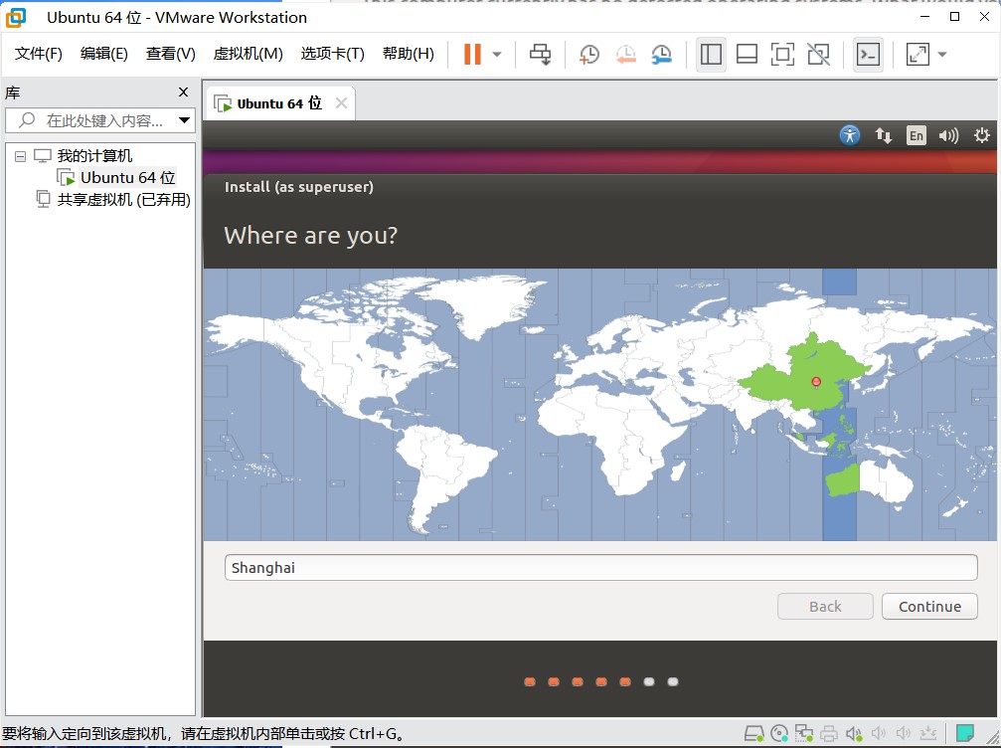Open the power options dropdown arrow
1001x748 pixels.
point(497,54)
